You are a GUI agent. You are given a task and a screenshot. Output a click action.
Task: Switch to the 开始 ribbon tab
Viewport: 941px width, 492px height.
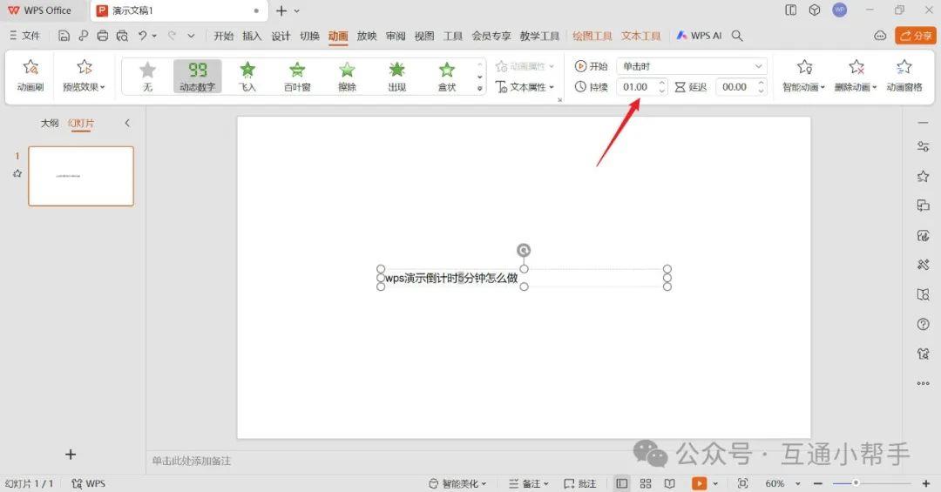point(223,36)
